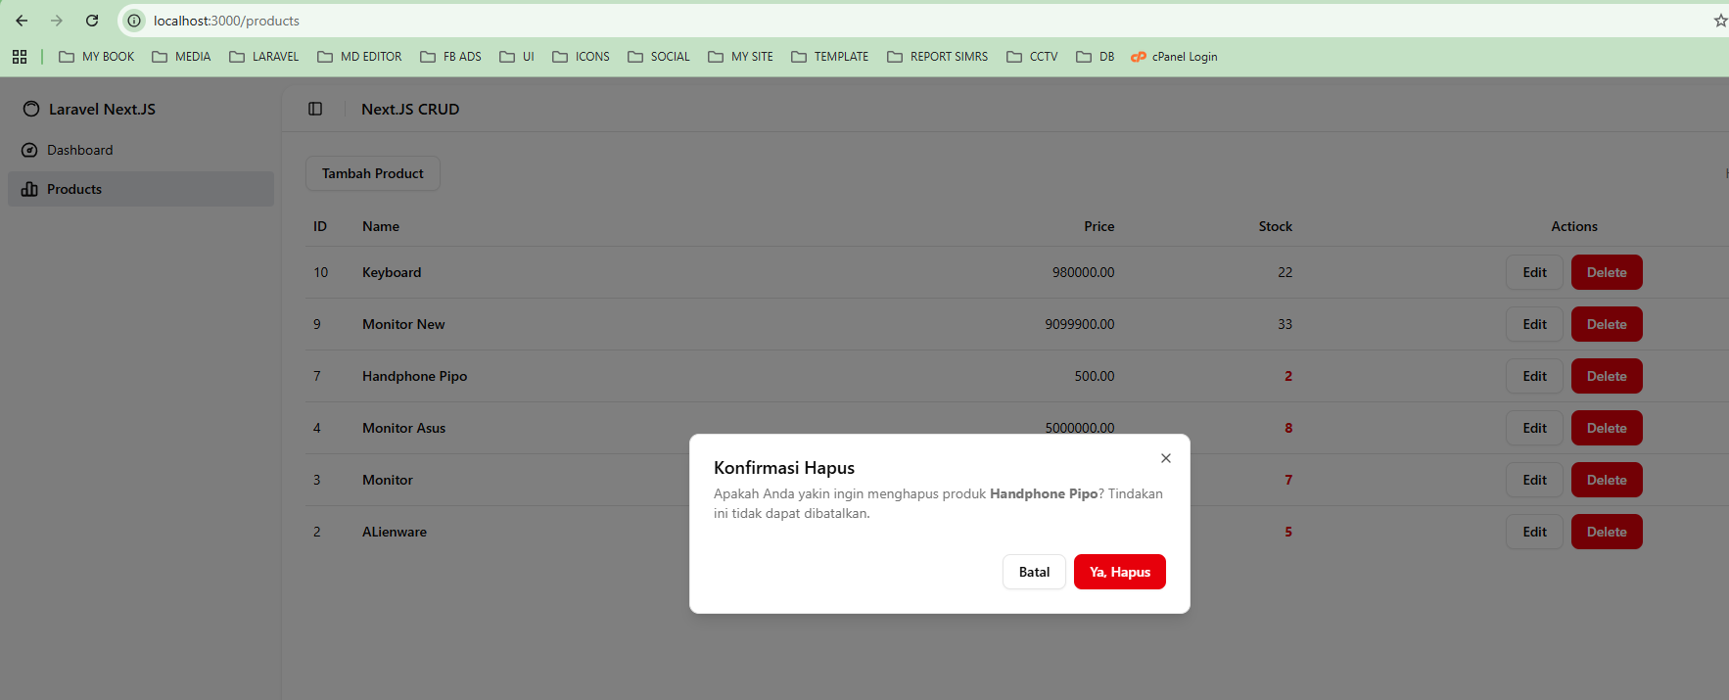1729x700 pixels.
Task: Edit the Keyboard product
Action: pyautogui.click(x=1534, y=272)
